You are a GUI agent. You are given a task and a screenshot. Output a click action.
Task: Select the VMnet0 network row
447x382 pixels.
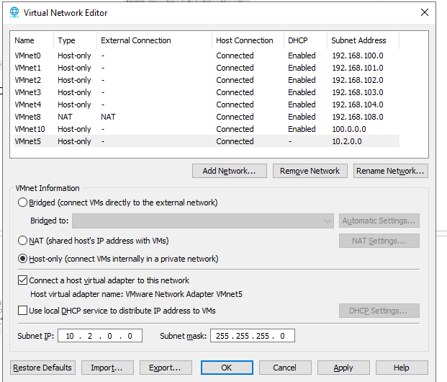pyautogui.click(x=207, y=55)
